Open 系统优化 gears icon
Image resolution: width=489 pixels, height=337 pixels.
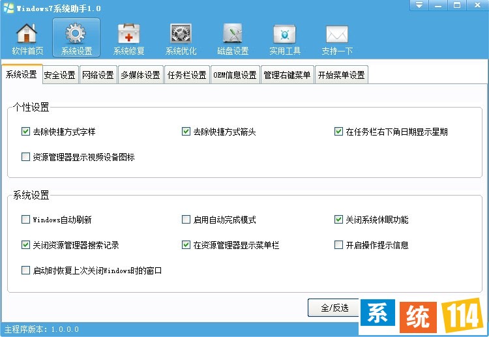(x=181, y=38)
